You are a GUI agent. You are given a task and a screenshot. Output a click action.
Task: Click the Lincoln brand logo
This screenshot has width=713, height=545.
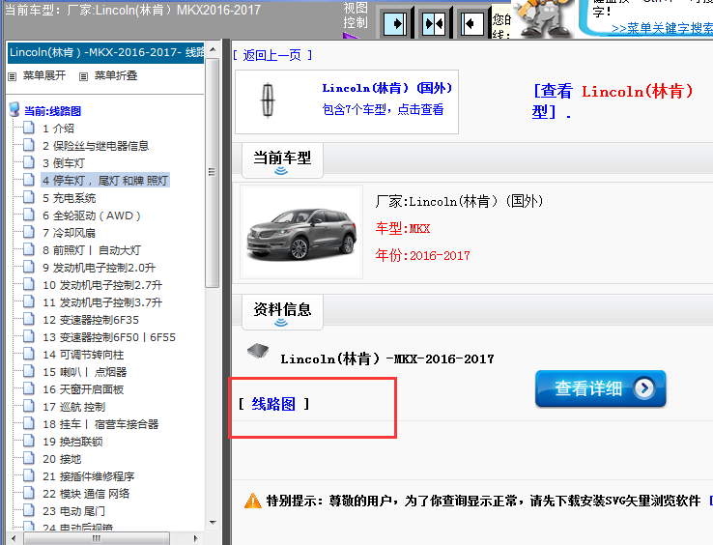click(x=268, y=101)
